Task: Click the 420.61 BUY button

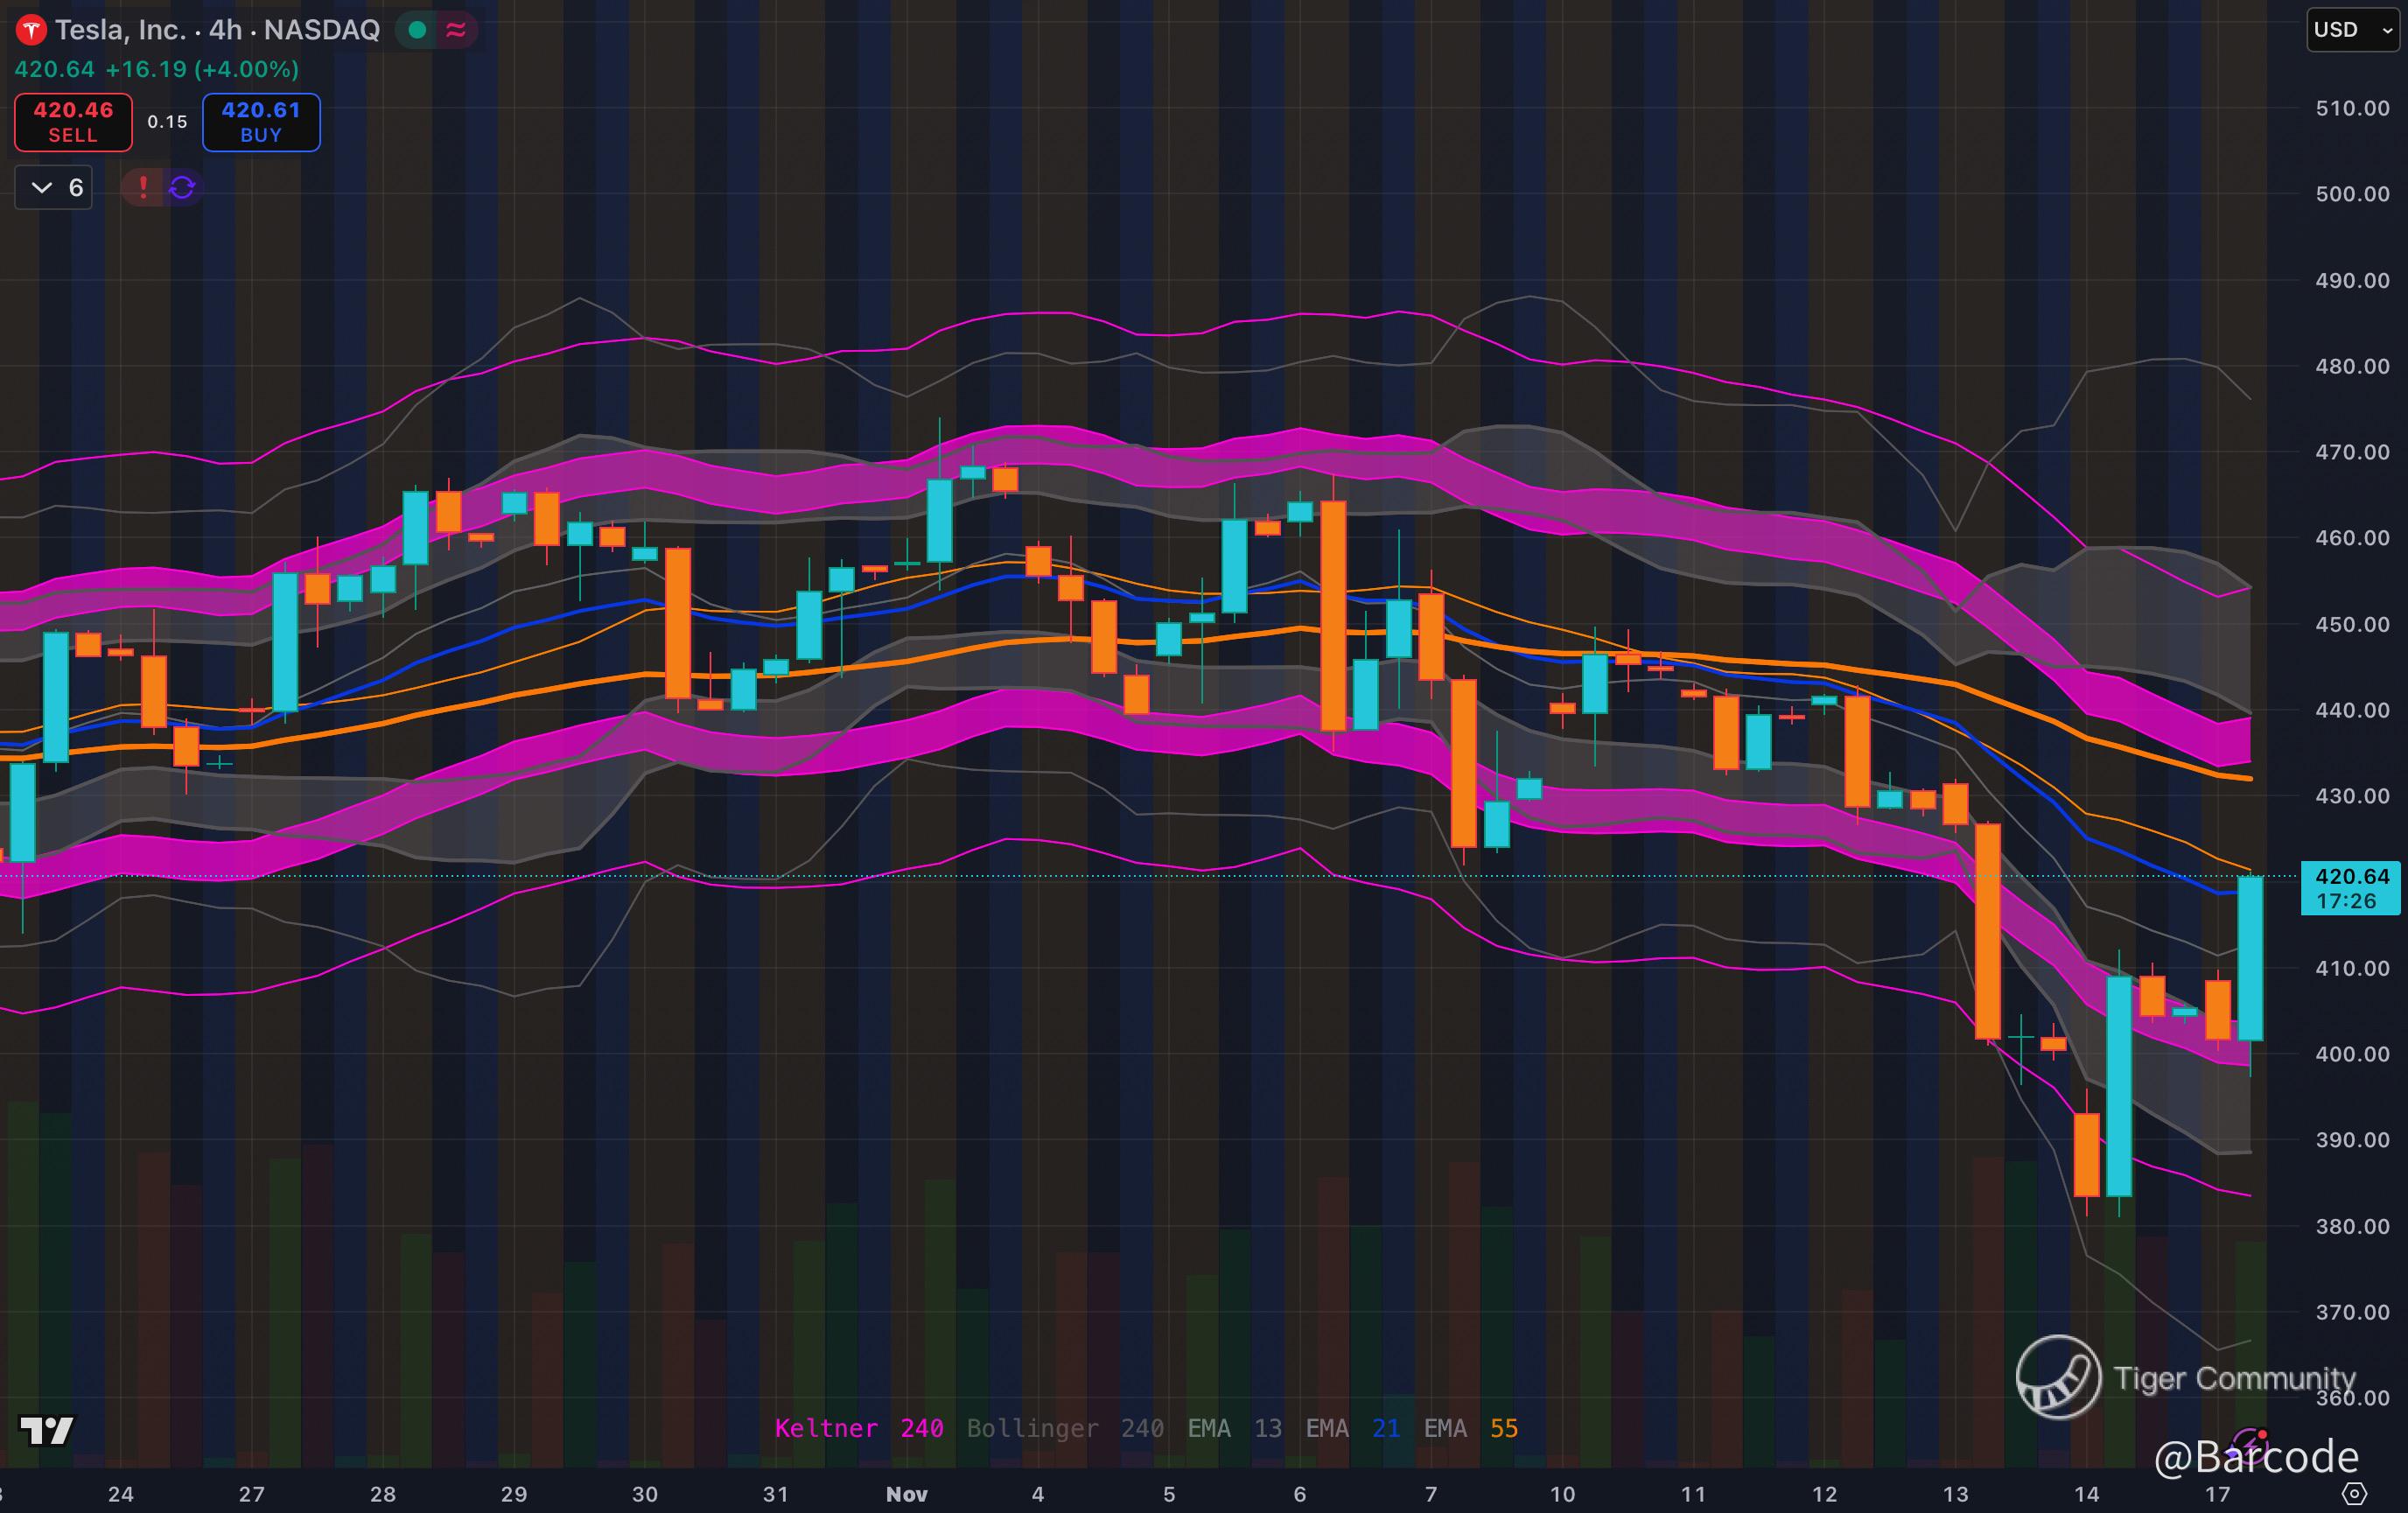Action: coord(261,122)
